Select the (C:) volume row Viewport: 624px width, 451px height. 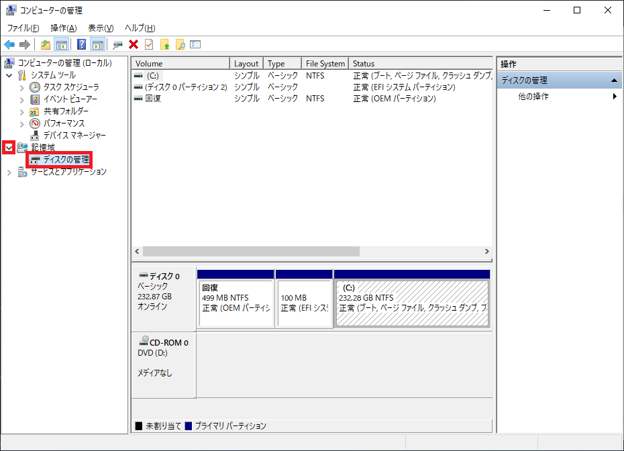click(x=312, y=76)
